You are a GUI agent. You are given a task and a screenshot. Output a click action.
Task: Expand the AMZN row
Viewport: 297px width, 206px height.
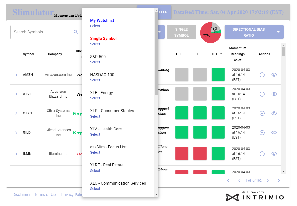(x=16, y=75)
